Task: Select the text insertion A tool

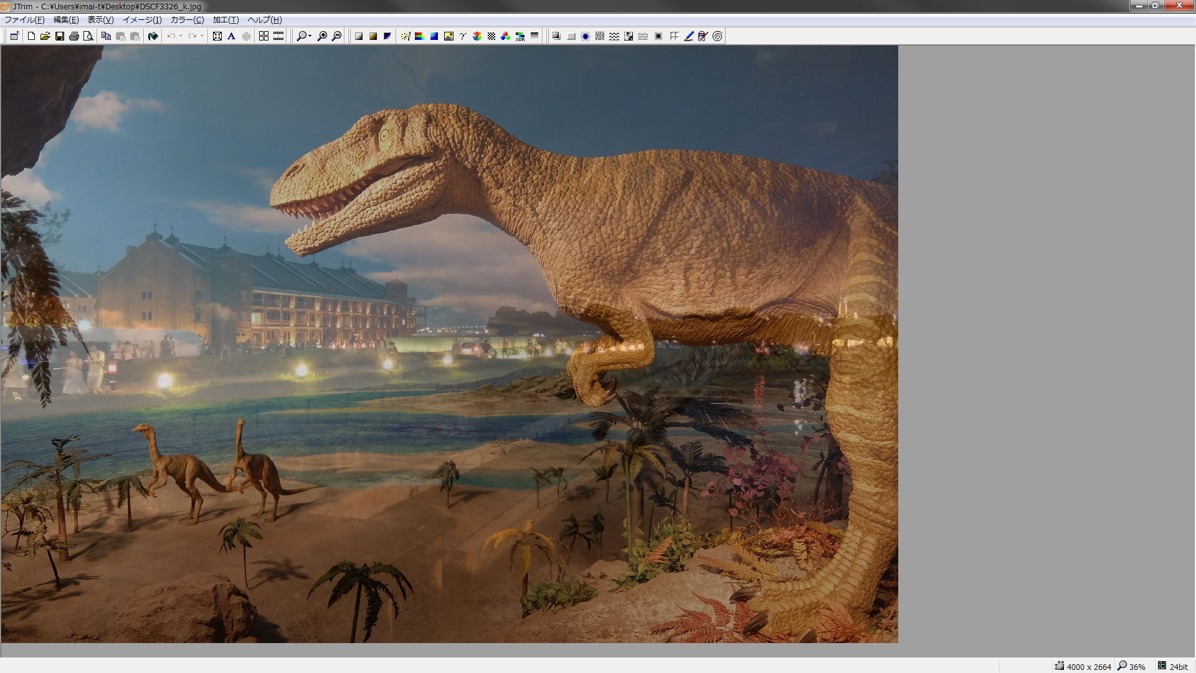Action: [231, 36]
